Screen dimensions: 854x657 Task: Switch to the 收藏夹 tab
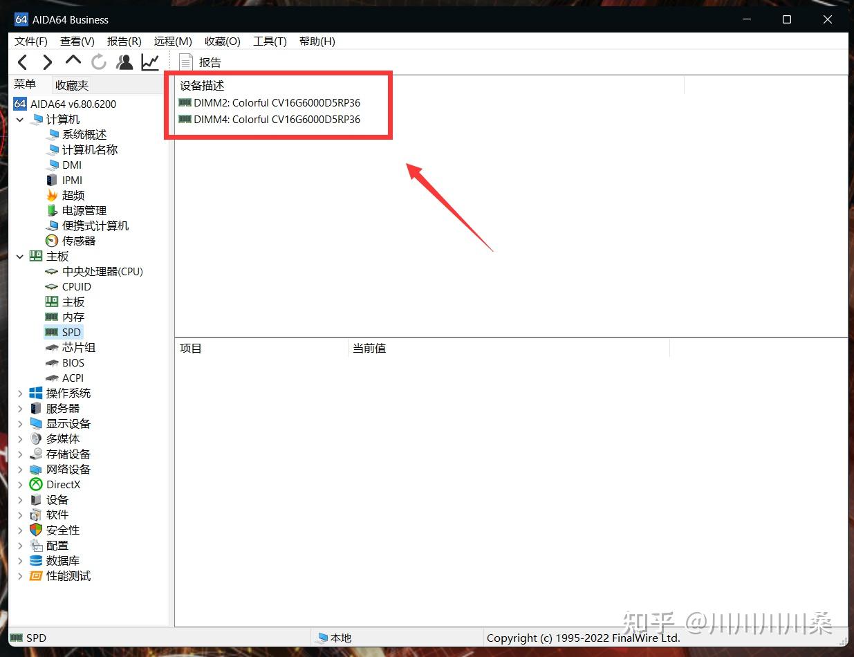72,85
